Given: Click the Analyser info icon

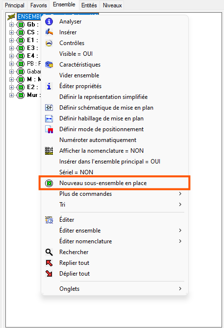Looking at the screenshot, I should tap(49, 22).
